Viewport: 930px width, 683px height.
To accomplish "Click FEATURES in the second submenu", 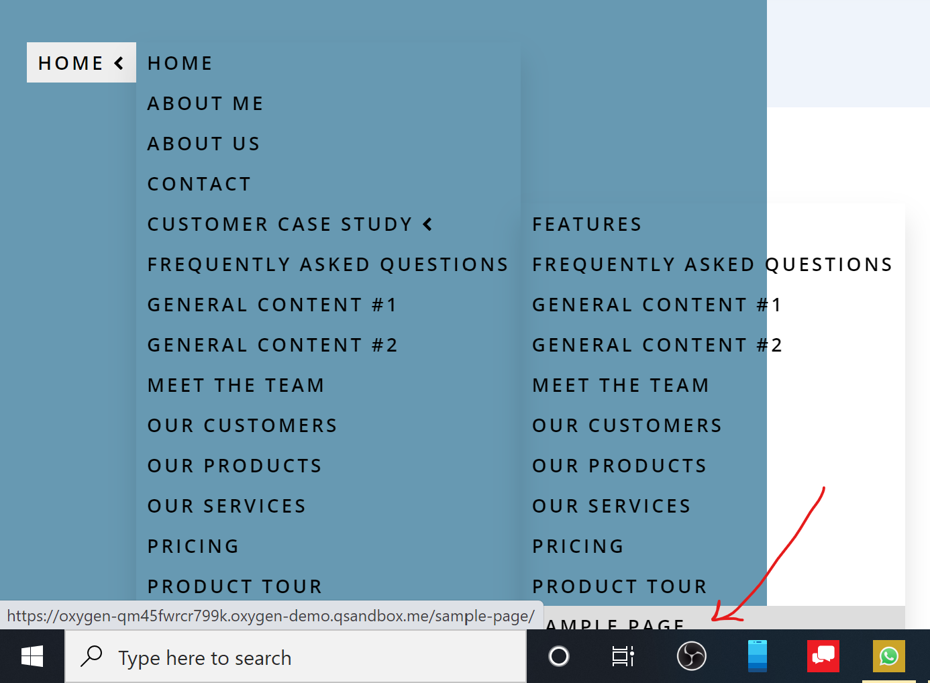I will pyautogui.click(x=586, y=224).
